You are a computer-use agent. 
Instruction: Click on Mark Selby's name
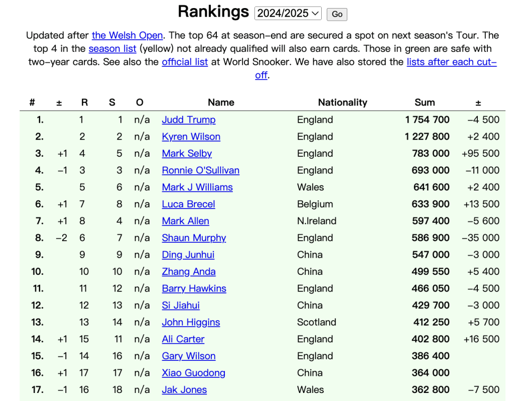pos(187,154)
